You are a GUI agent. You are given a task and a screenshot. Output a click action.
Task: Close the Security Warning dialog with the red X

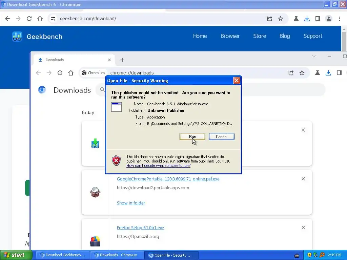click(x=237, y=81)
